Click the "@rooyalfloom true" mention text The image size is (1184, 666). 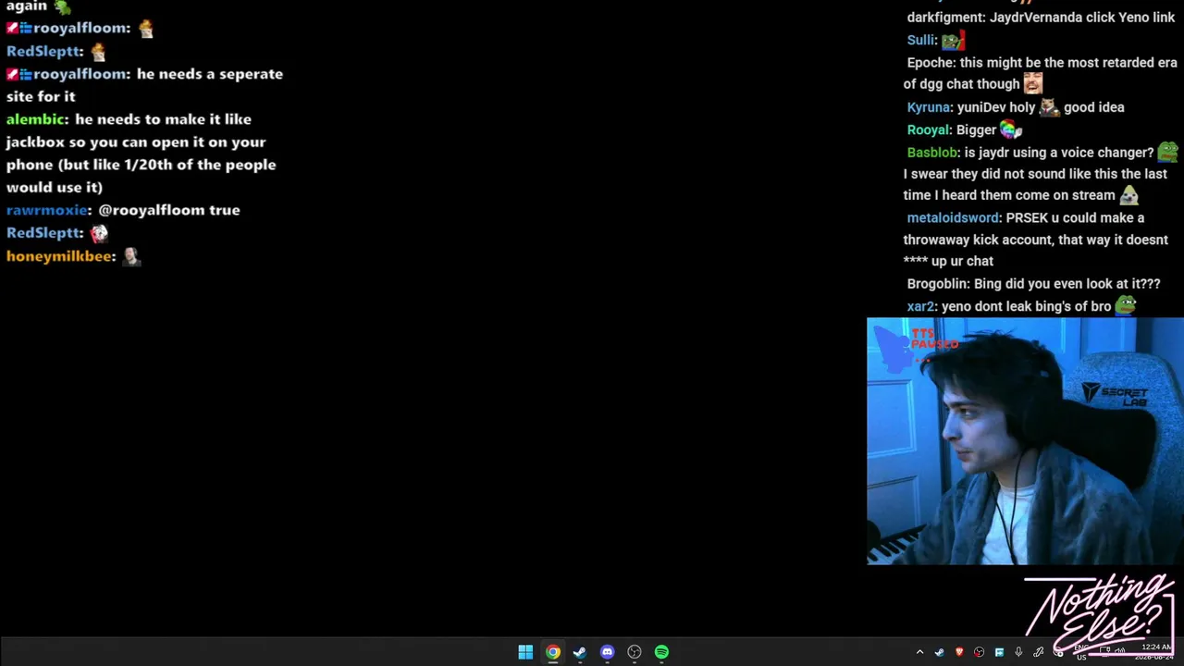coord(169,210)
